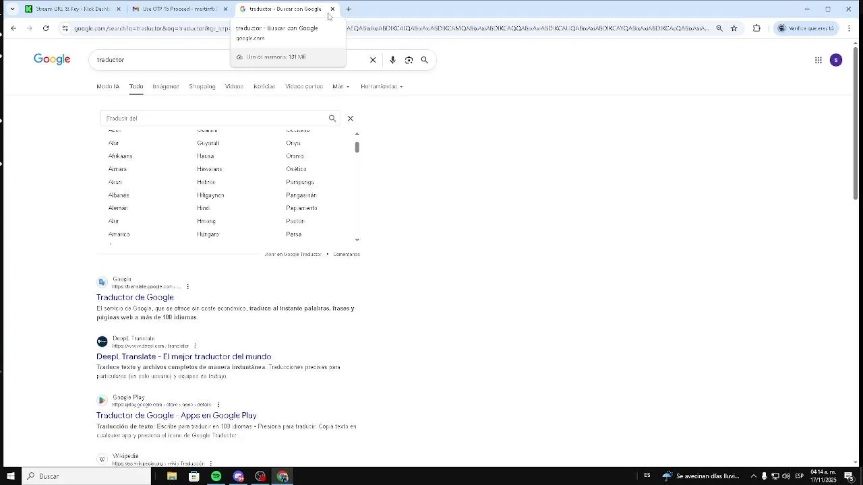Close the language list panel

point(350,119)
